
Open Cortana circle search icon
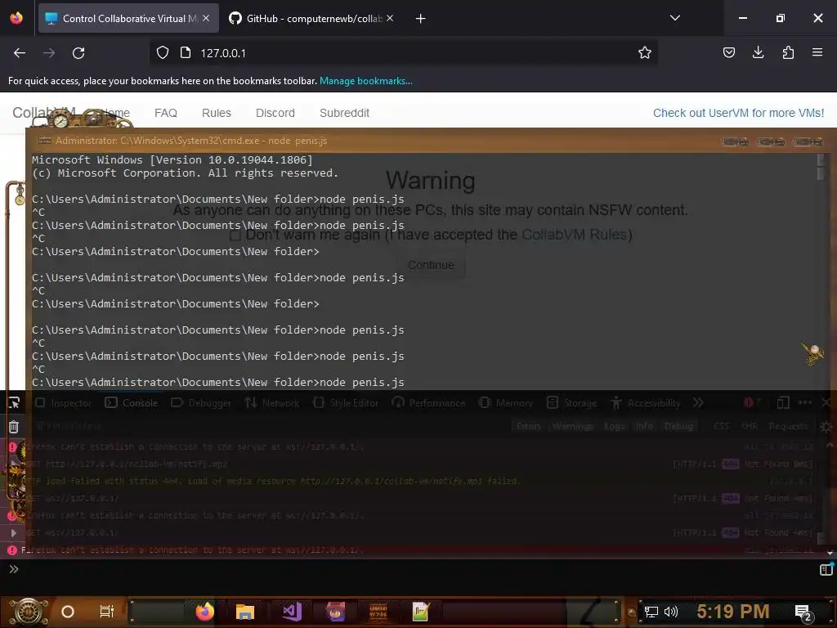point(68,612)
